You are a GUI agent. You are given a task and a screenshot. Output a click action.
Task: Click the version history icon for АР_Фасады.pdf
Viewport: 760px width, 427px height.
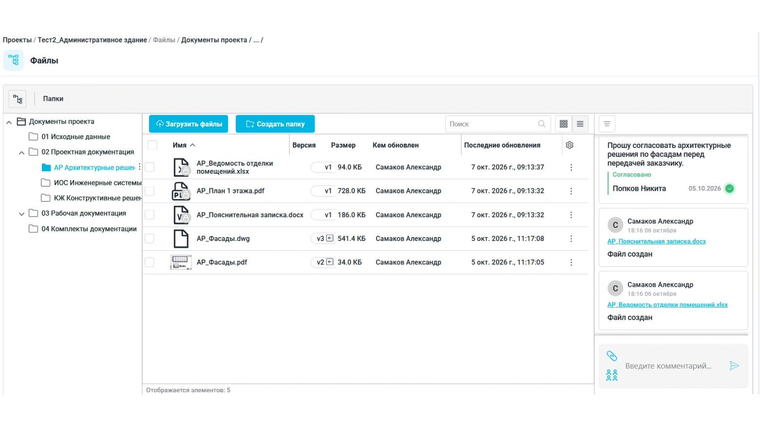(330, 262)
